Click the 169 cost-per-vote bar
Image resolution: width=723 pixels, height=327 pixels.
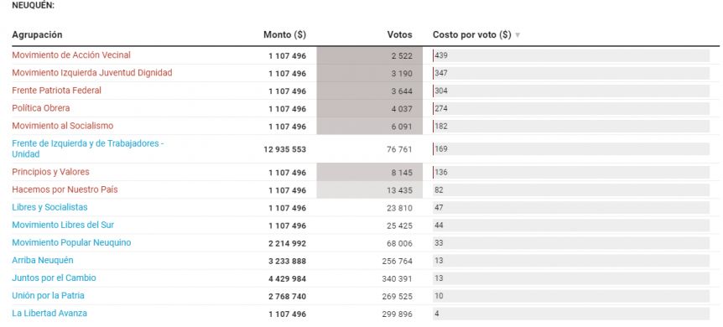point(571,149)
